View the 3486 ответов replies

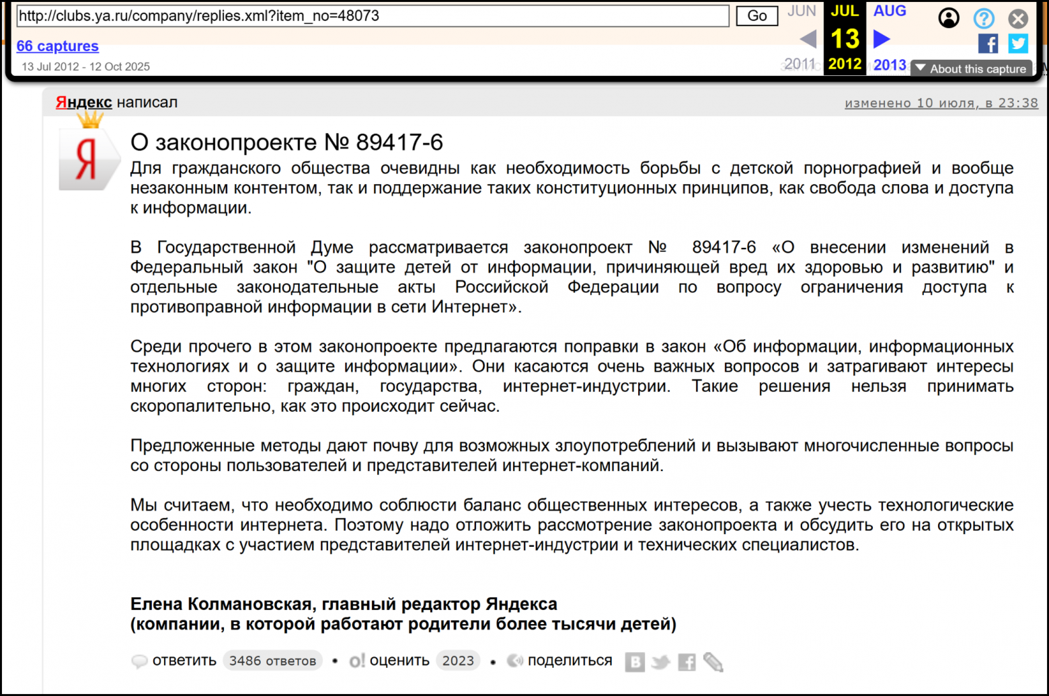tap(272, 661)
